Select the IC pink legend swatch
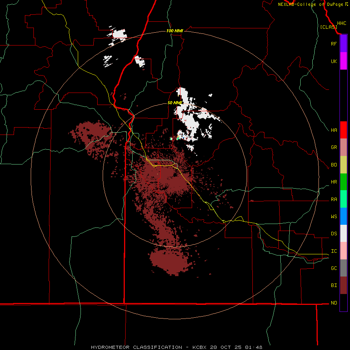 (x=343, y=251)
